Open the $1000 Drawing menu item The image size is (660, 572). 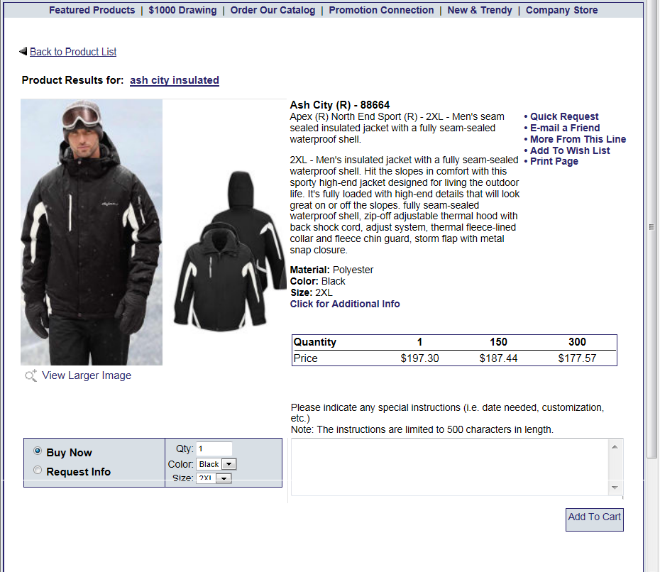click(182, 10)
